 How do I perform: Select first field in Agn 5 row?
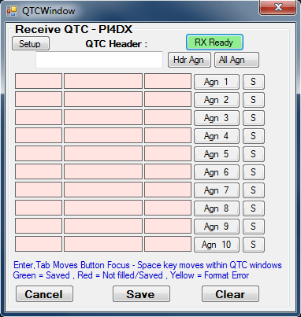tap(39, 153)
